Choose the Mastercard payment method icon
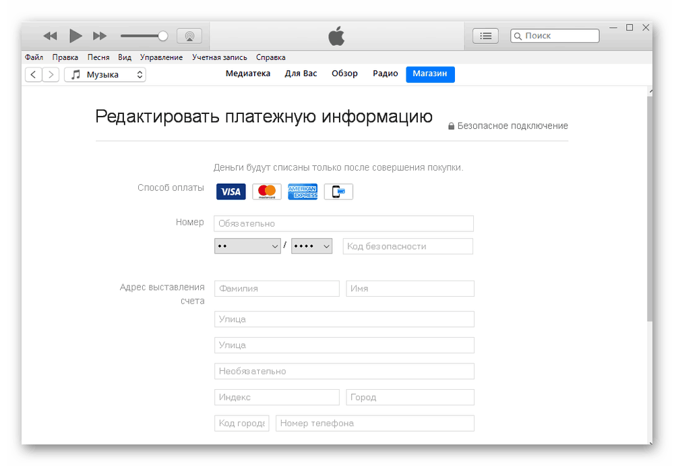 [267, 192]
